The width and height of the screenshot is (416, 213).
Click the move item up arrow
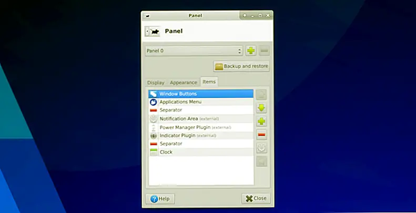pos(261,95)
